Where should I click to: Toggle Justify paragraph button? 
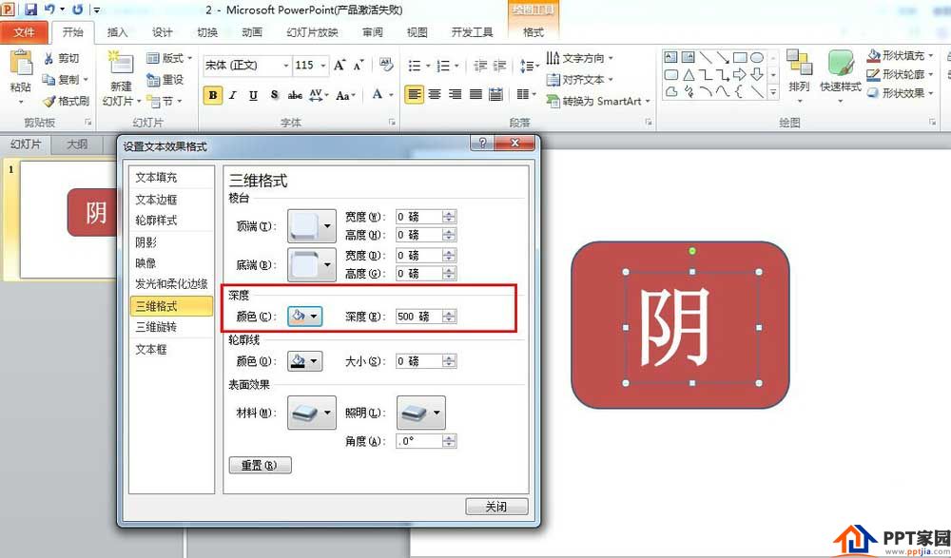pyautogui.click(x=475, y=95)
